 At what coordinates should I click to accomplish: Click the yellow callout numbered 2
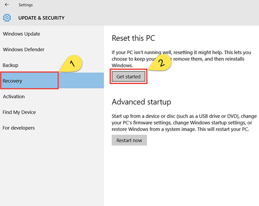pos(161,62)
